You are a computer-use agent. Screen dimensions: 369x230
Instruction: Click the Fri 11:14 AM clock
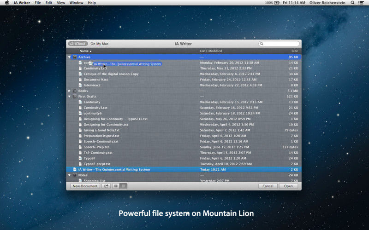pyautogui.click(x=294, y=3)
